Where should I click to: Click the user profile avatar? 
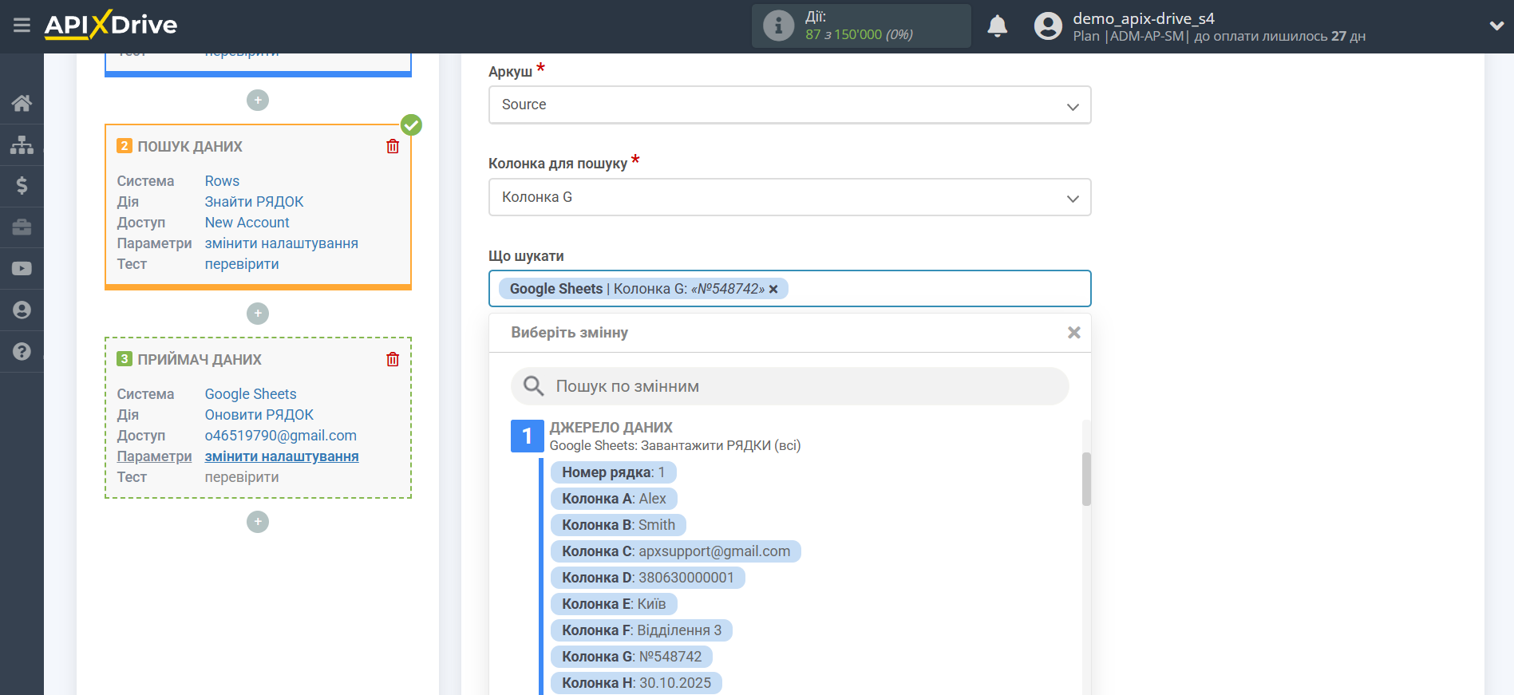1048,26
